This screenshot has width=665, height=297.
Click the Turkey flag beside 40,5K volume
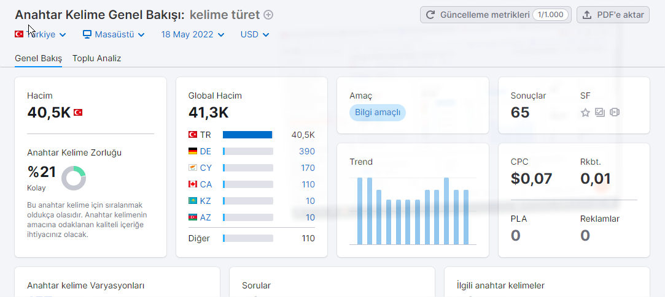78,113
